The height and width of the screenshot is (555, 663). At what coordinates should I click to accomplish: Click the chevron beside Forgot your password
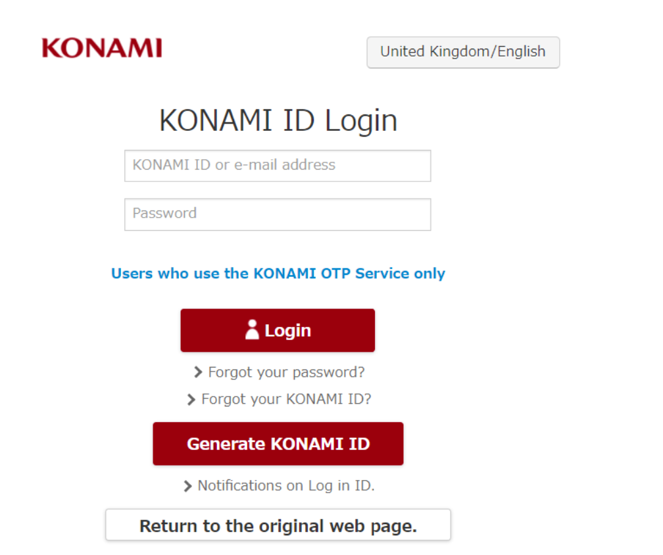tap(198, 372)
